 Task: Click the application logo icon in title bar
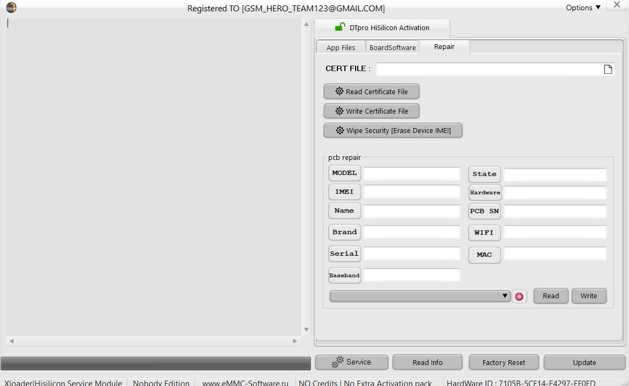(x=11, y=7)
